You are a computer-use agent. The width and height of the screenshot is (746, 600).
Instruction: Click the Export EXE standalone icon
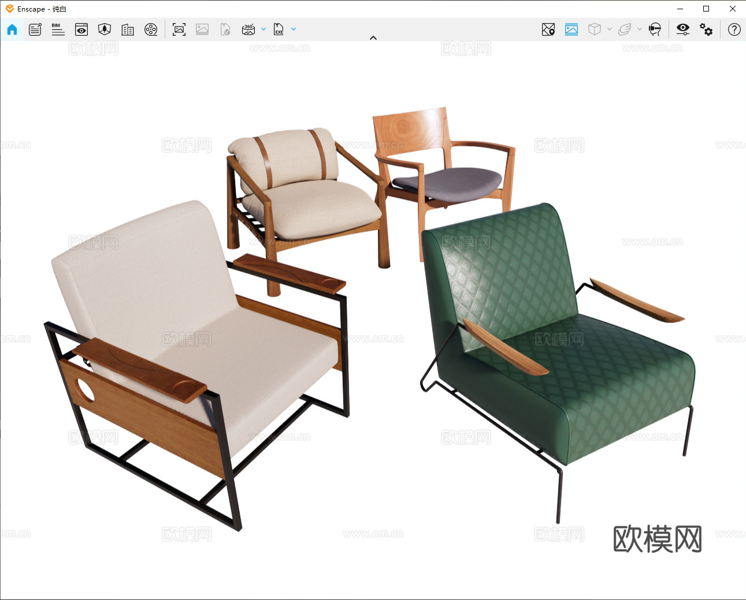279,29
